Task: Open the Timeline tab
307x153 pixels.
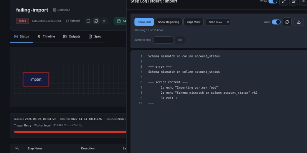Action: (x=46, y=36)
